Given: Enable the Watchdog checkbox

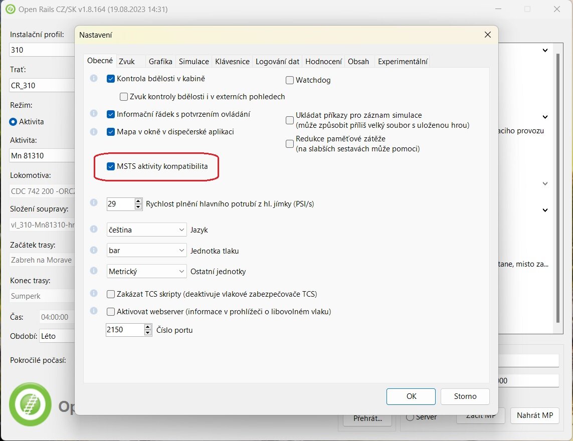Looking at the screenshot, I should point(290,80).
